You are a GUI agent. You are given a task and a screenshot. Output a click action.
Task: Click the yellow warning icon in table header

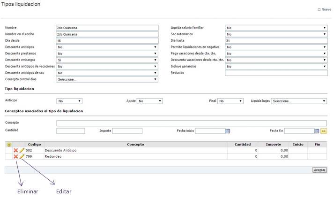click(x=9, y=145)
